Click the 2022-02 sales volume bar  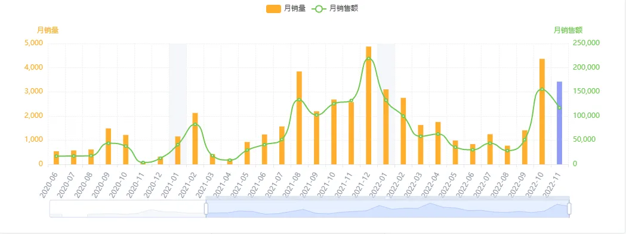point(403,131)
